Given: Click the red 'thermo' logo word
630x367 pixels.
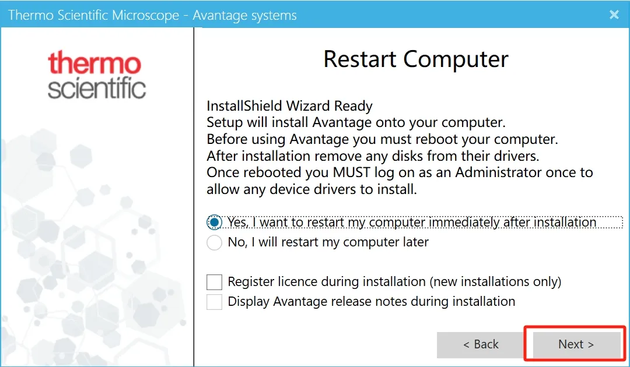Looking at the screenshot, I should tap(94, 63).
